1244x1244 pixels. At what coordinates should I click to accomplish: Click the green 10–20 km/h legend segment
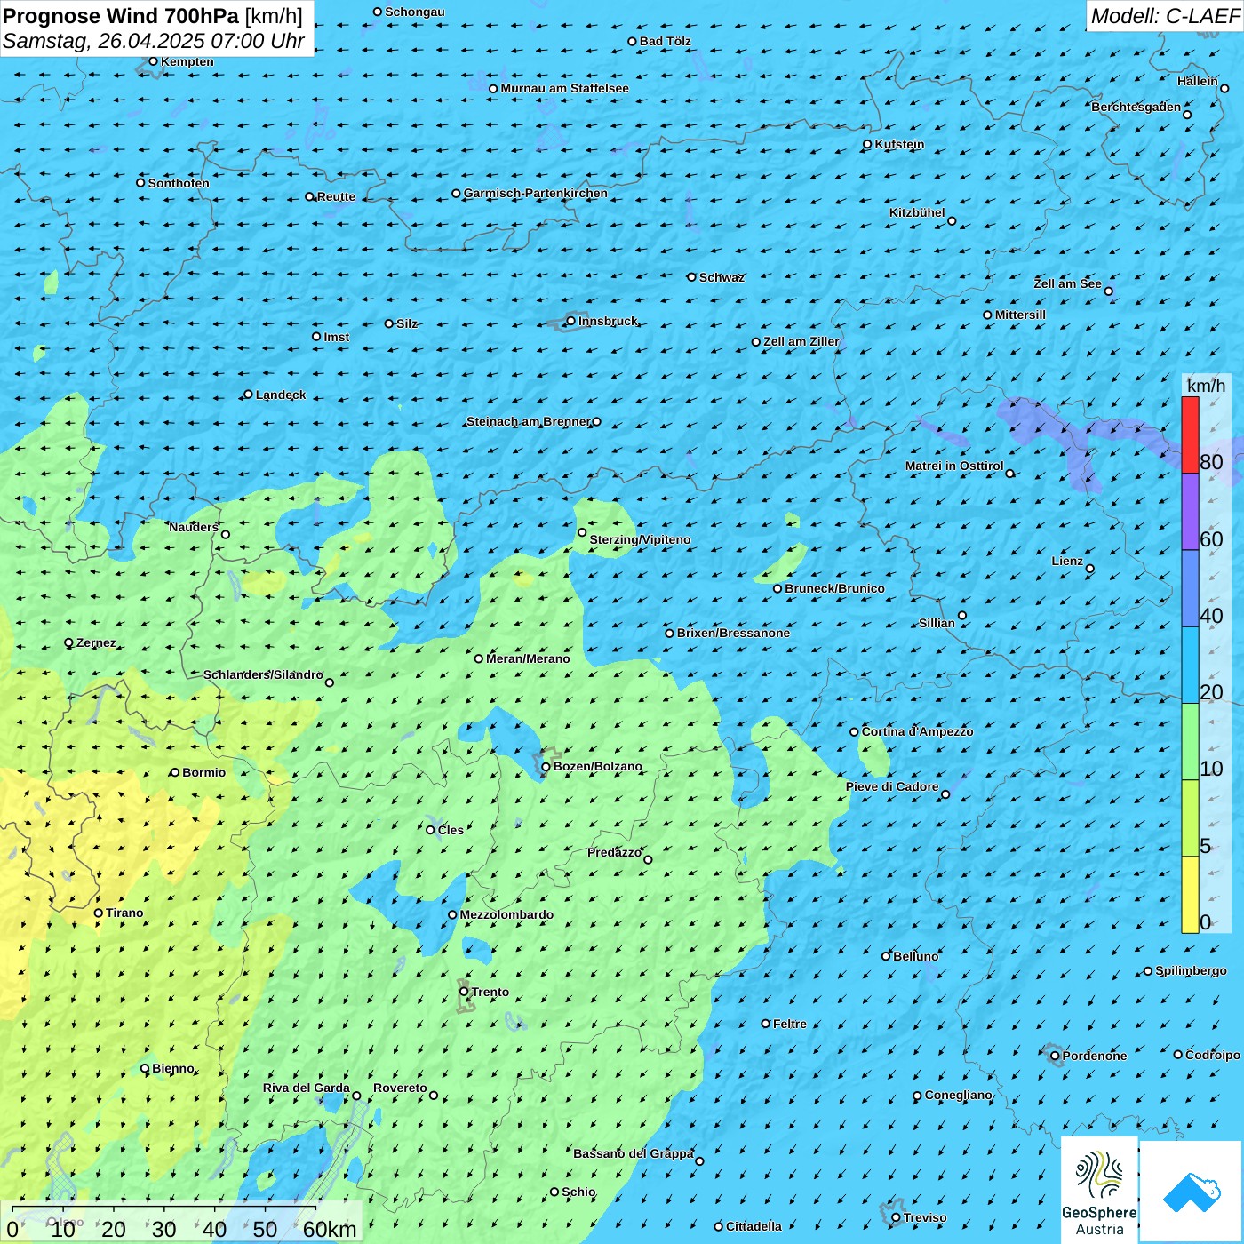[1190, 741]
